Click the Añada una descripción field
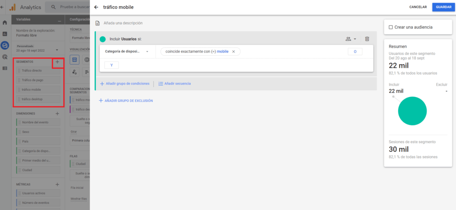 pos(123,23)
